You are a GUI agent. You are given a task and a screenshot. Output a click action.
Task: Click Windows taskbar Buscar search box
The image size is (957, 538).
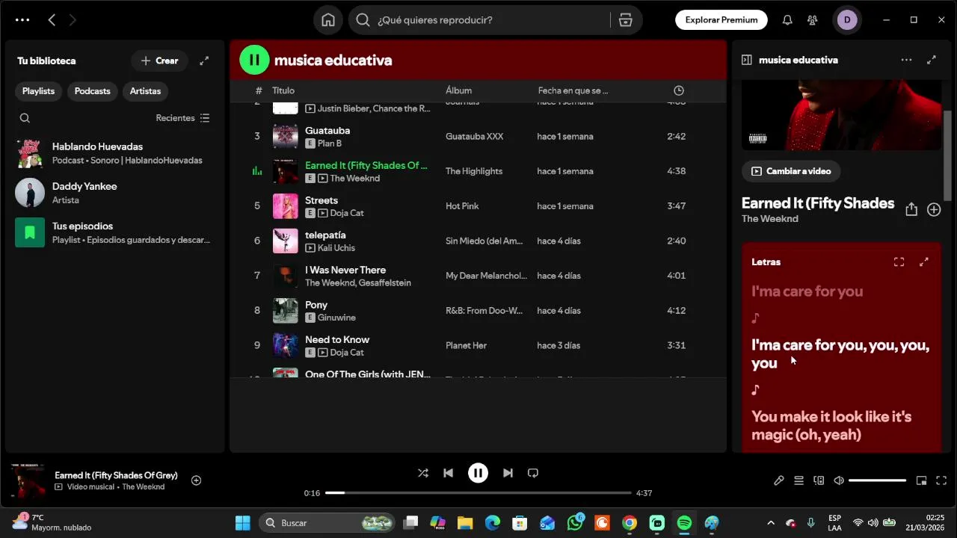327,523
